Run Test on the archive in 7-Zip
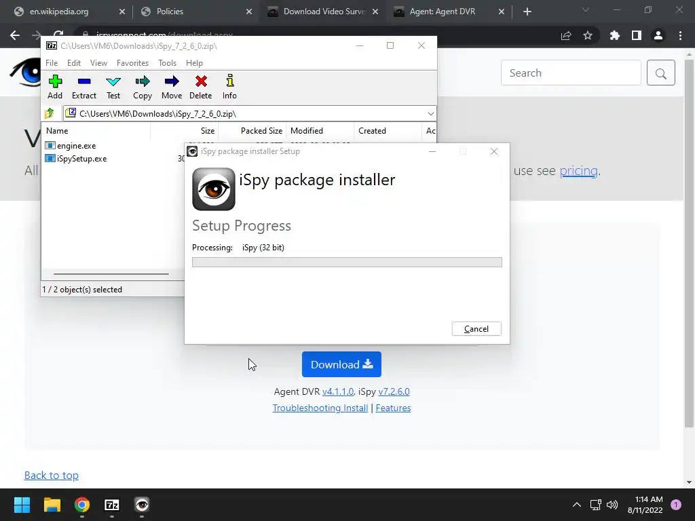This screenshot has width=695, height=521. pos(113,87)
